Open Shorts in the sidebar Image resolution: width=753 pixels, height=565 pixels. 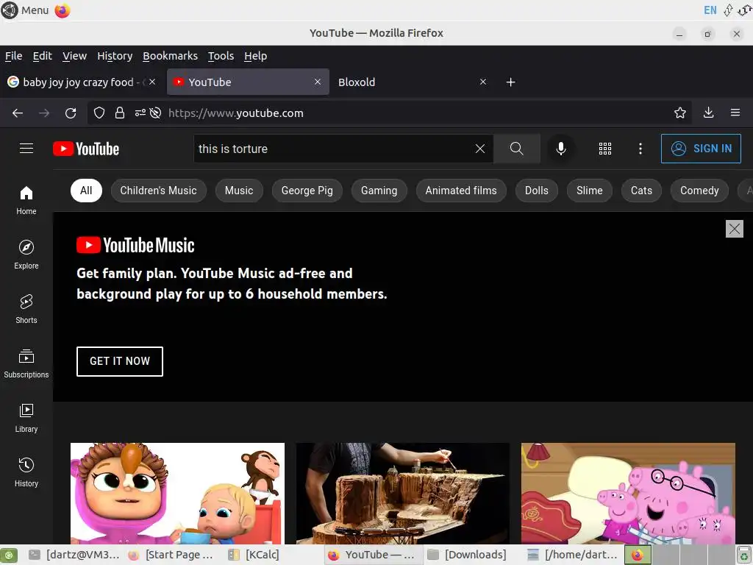pos(26,309)
